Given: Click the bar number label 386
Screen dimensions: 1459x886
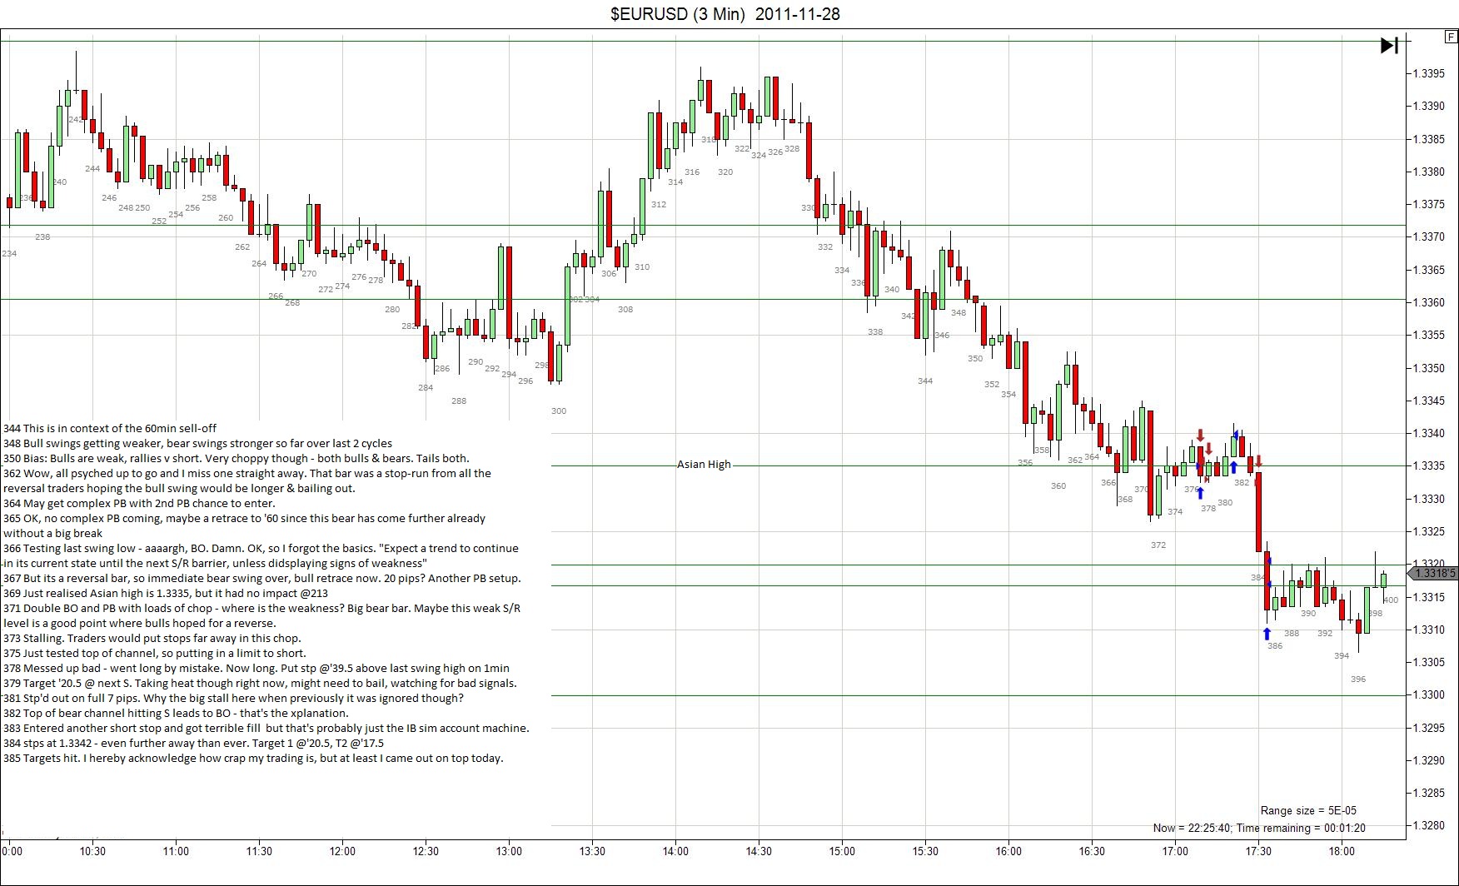Looking at the screenshot, I should point(1275,645).
